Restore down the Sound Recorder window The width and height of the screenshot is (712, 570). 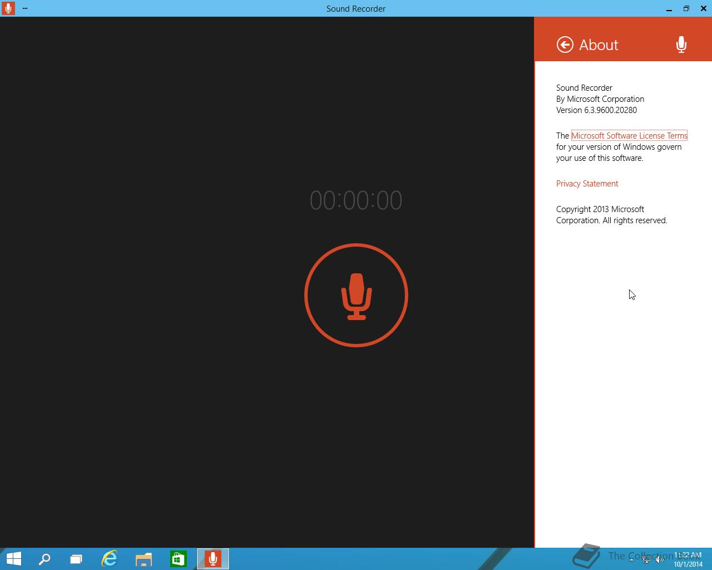coord(686,8)
